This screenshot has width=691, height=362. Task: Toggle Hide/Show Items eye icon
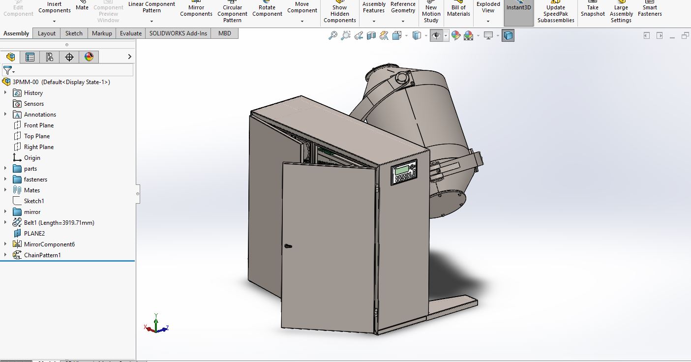[x=436, y=35]
